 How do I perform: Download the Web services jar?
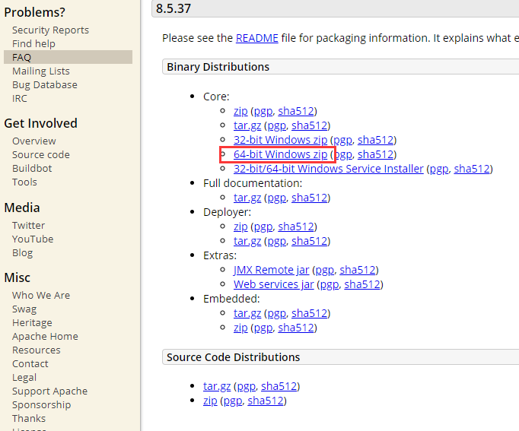[273, 284]
